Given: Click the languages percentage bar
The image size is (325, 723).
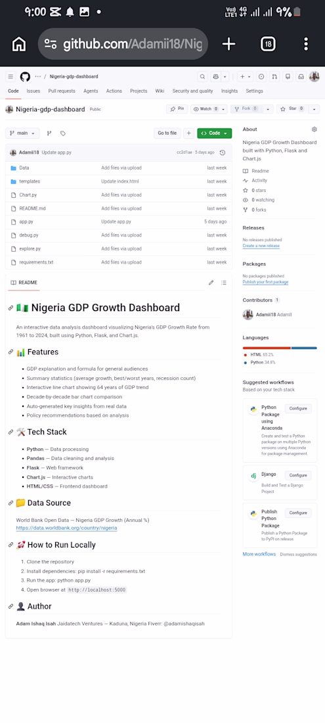Looking at the screenshot, I should coord(280,348).
